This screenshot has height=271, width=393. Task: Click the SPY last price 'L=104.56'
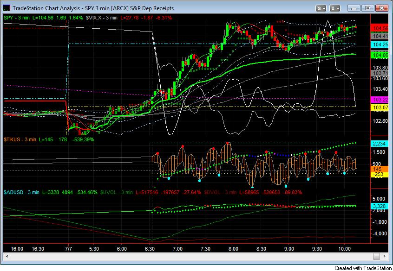point(43,18)
